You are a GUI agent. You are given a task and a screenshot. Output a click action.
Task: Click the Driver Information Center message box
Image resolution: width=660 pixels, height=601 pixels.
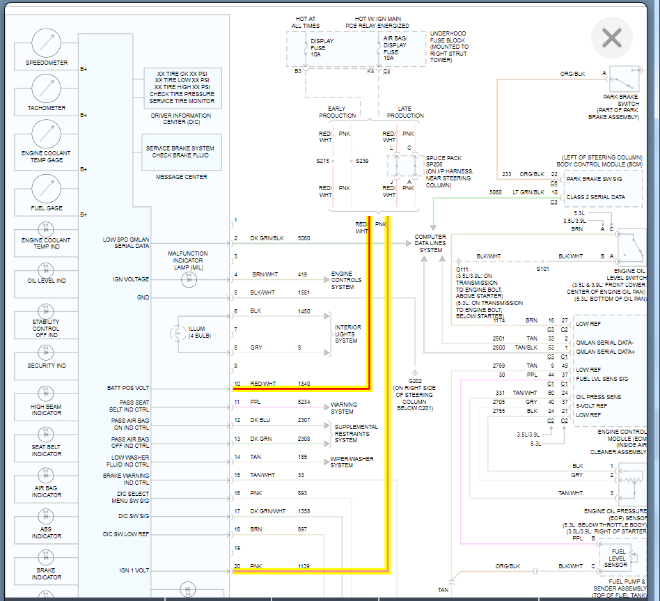(182, 88)
